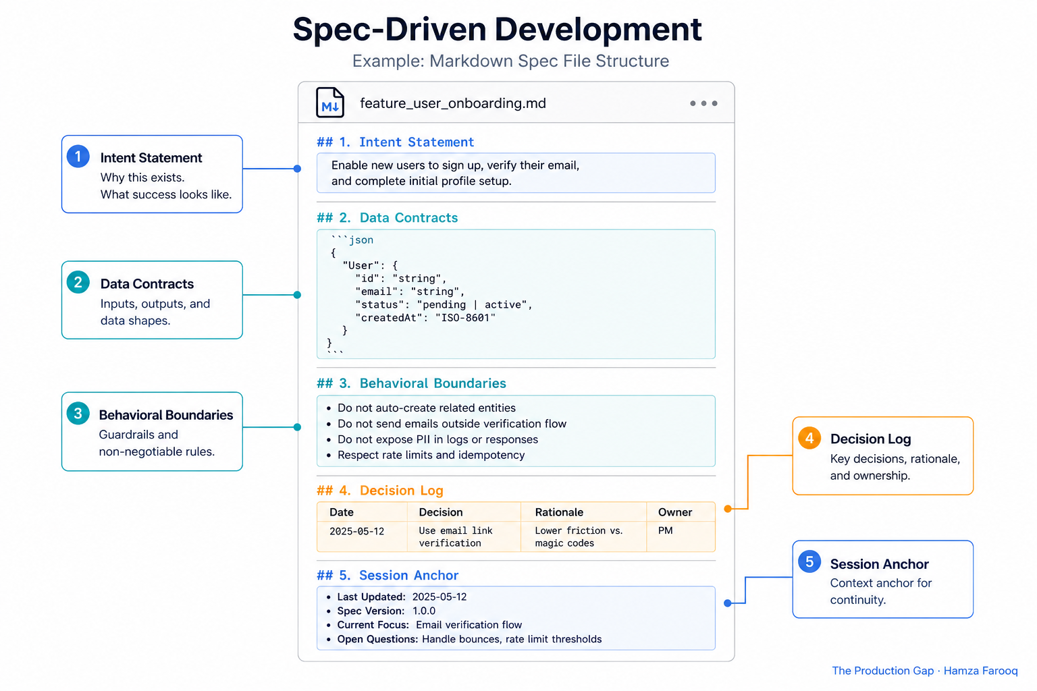The width and height of the screenshot is (1037, 691).
Task: Click the 'Example: Markdown Spec File Structure' subtitle
Action: [510, 61]
